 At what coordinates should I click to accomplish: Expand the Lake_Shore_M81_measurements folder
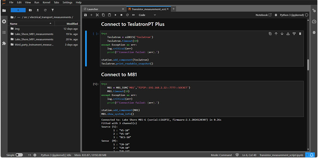[34, 34]
